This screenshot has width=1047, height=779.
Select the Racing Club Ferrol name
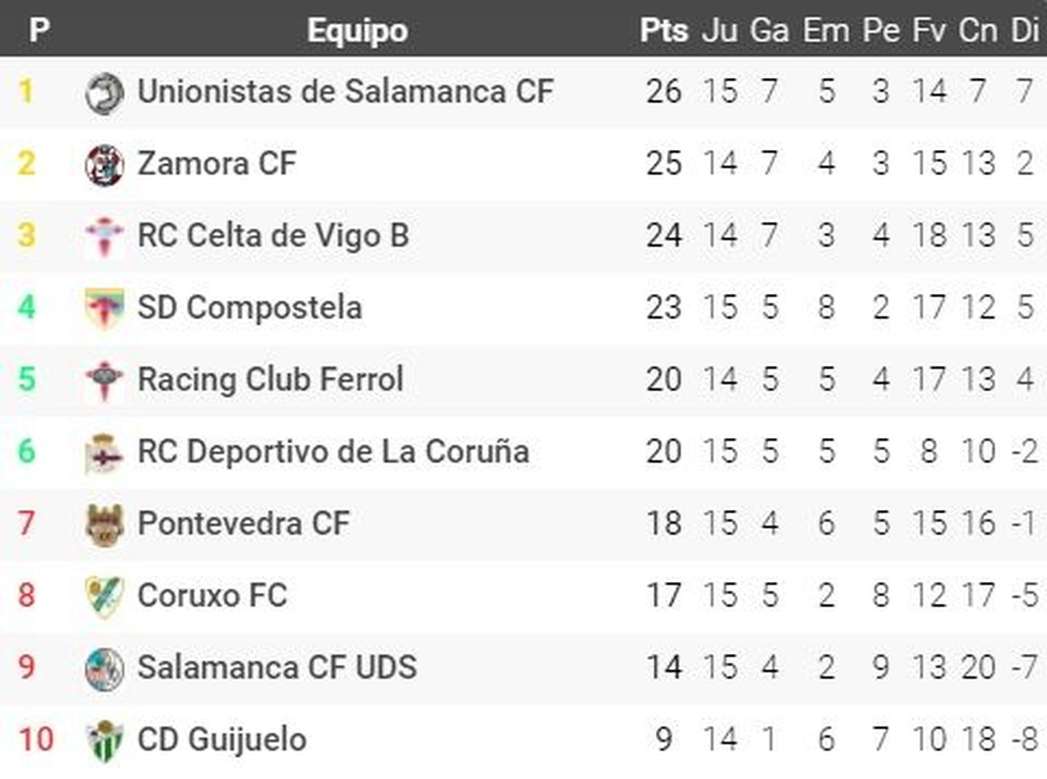270,379
